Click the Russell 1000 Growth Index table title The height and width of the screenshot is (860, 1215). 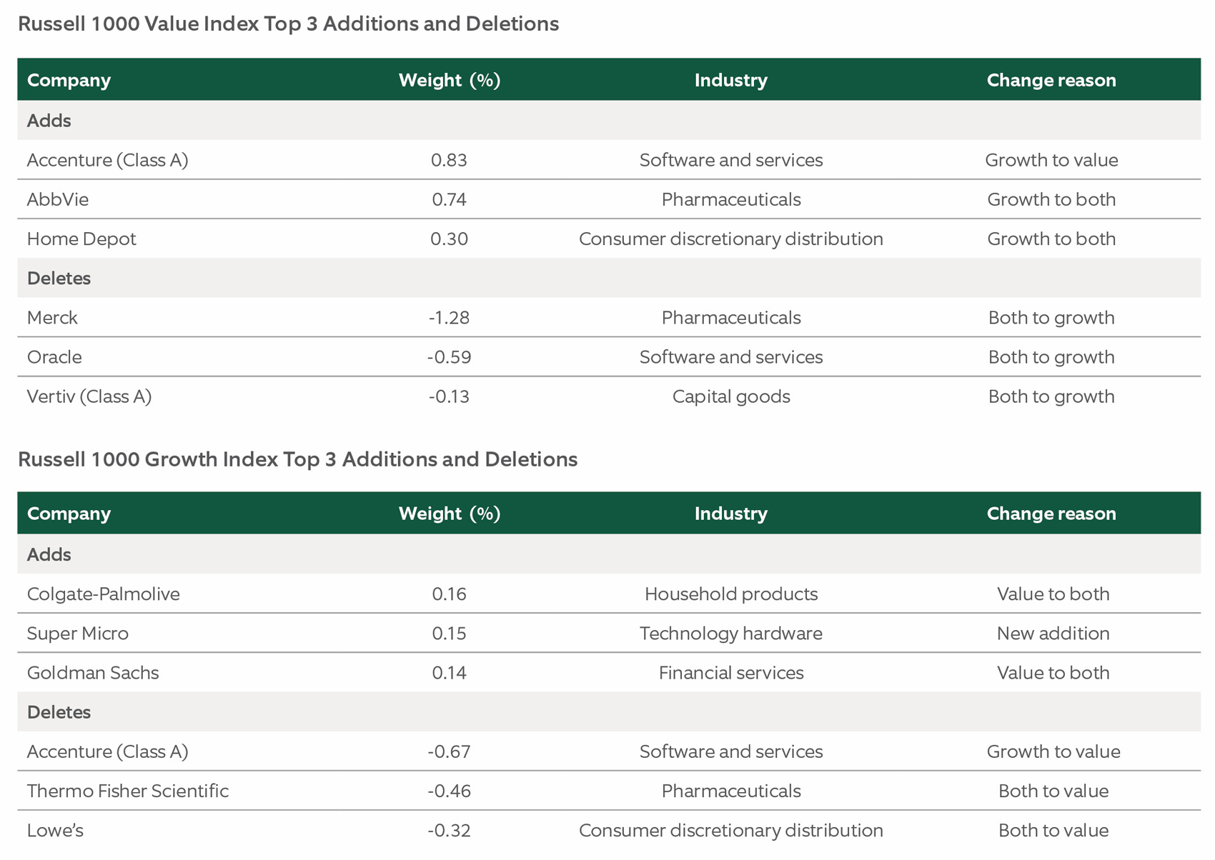click(x=297, y=459)
